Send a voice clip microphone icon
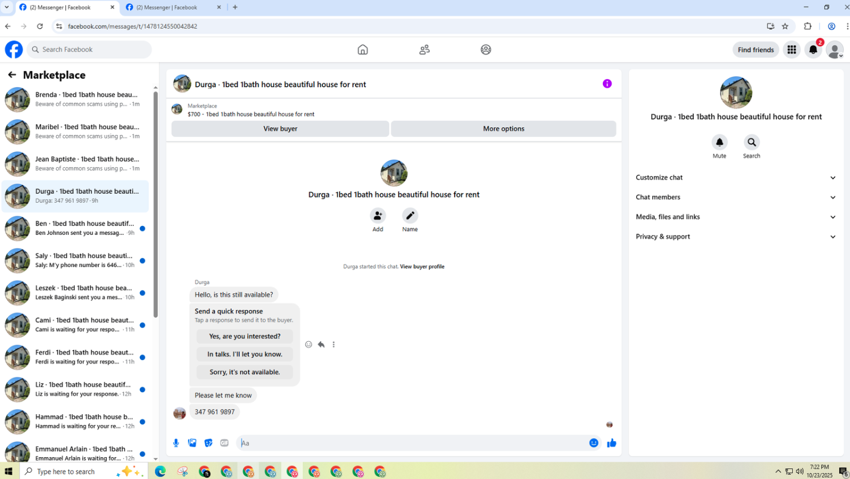850x479 pixels. [x=176, y=443]
